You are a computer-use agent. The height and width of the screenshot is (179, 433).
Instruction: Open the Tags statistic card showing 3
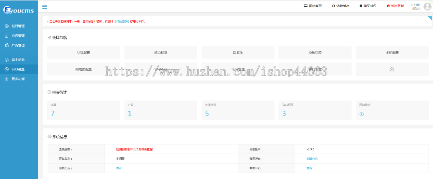315,110
